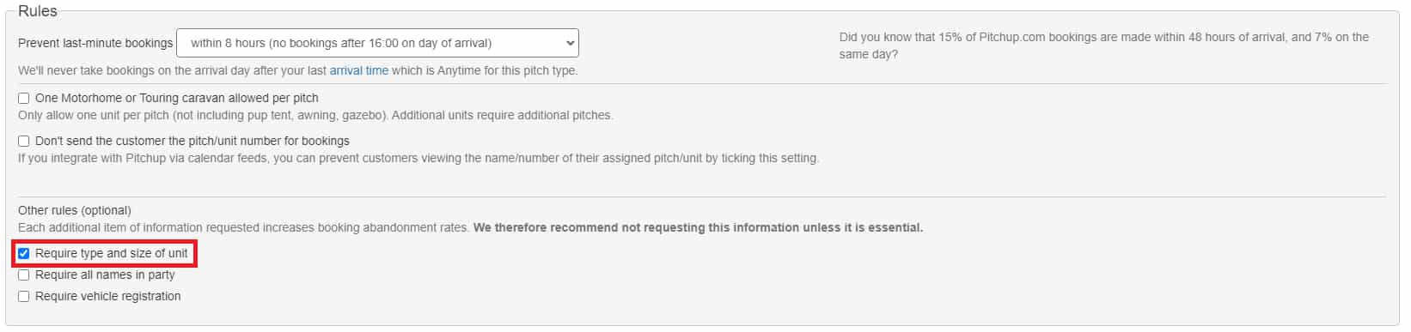Viewport: 1411px width, 332px height.
Task: Enable the Require vehicle registration checkbox
Action: (x=24, y=297)
